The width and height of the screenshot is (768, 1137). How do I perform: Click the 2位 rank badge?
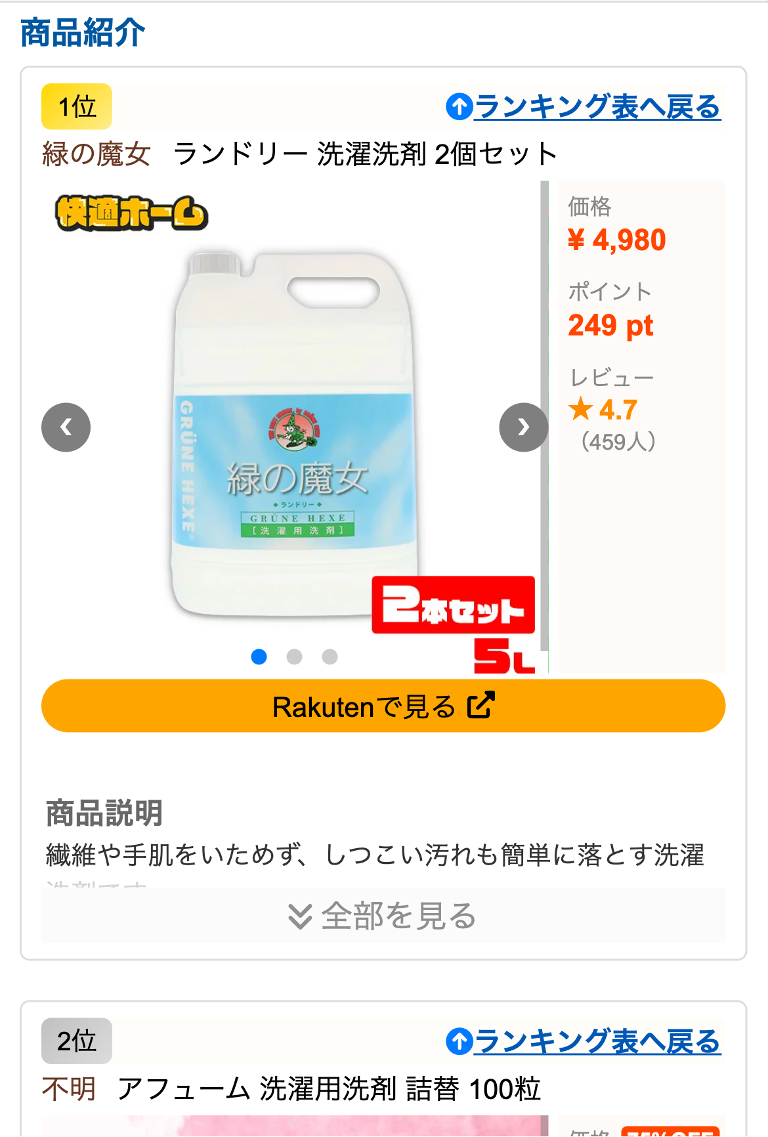(x=77, y=1041)
